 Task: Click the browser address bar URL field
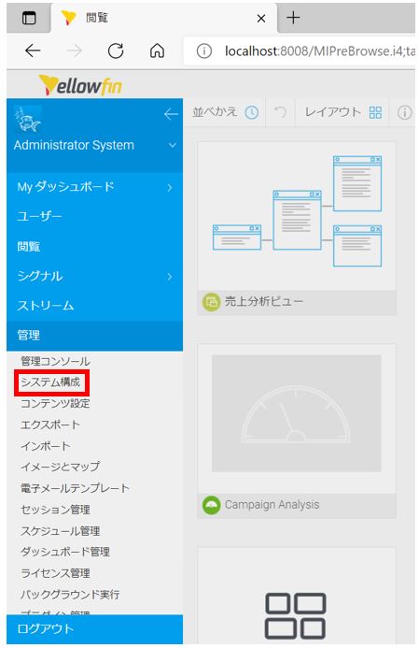coord(319,51)
